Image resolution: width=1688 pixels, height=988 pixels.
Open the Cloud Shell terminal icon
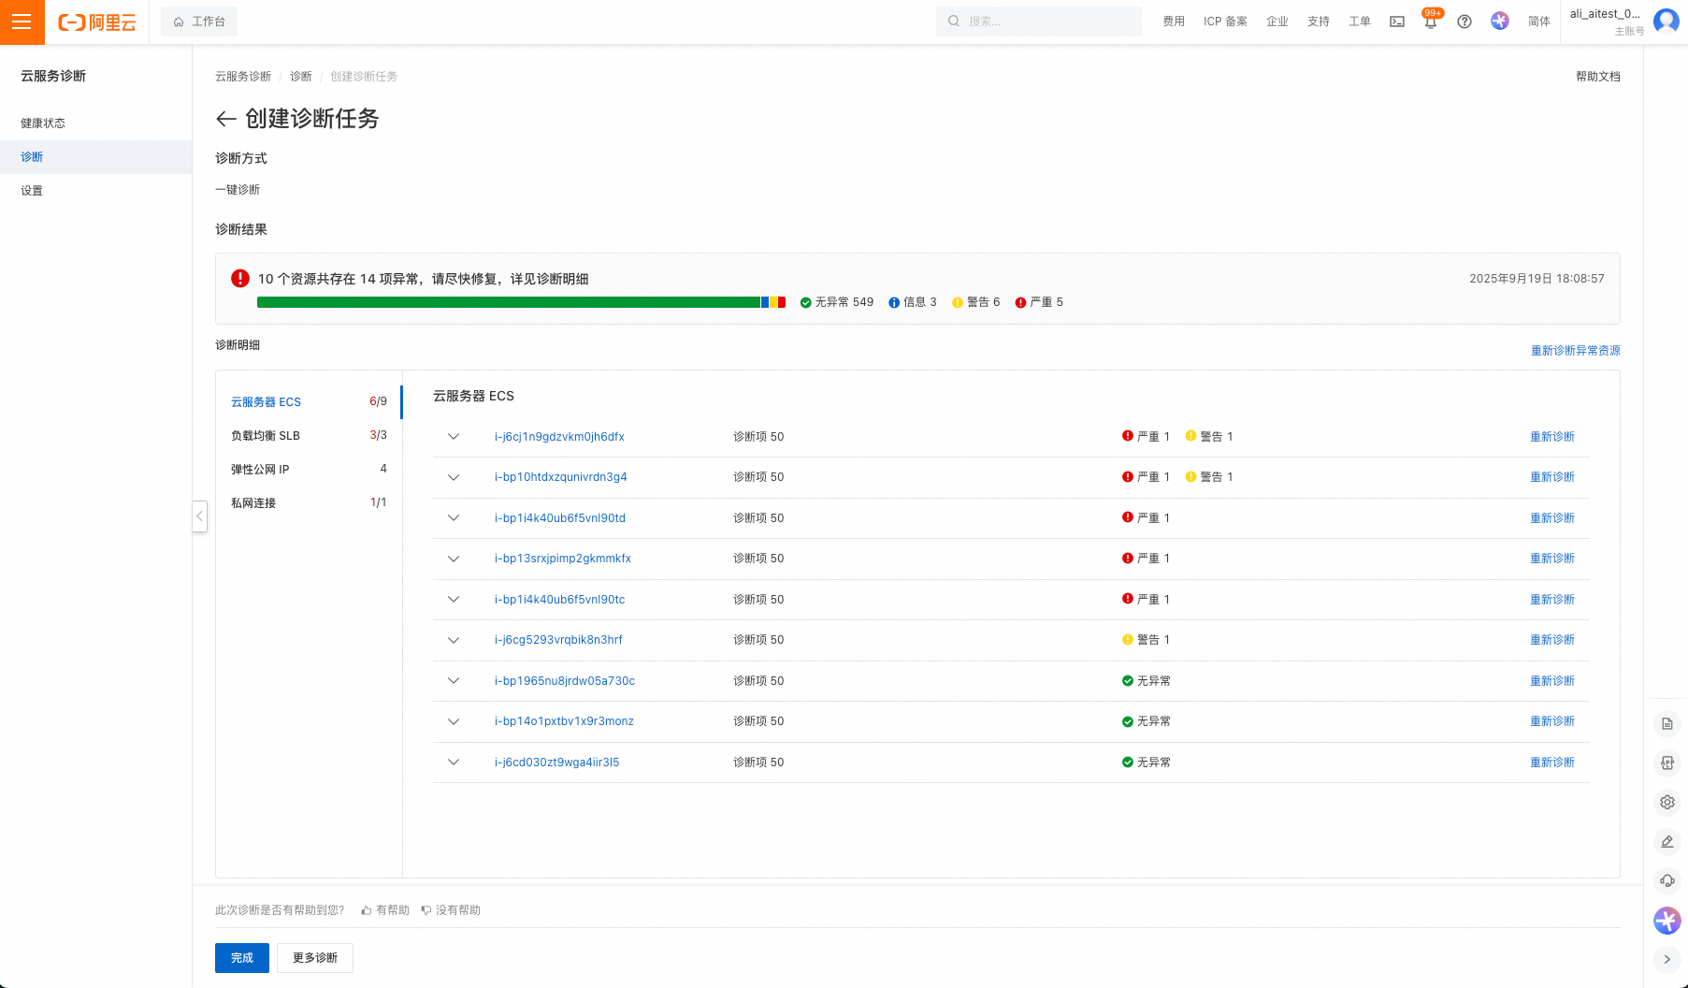click(x=1397, y=22)
